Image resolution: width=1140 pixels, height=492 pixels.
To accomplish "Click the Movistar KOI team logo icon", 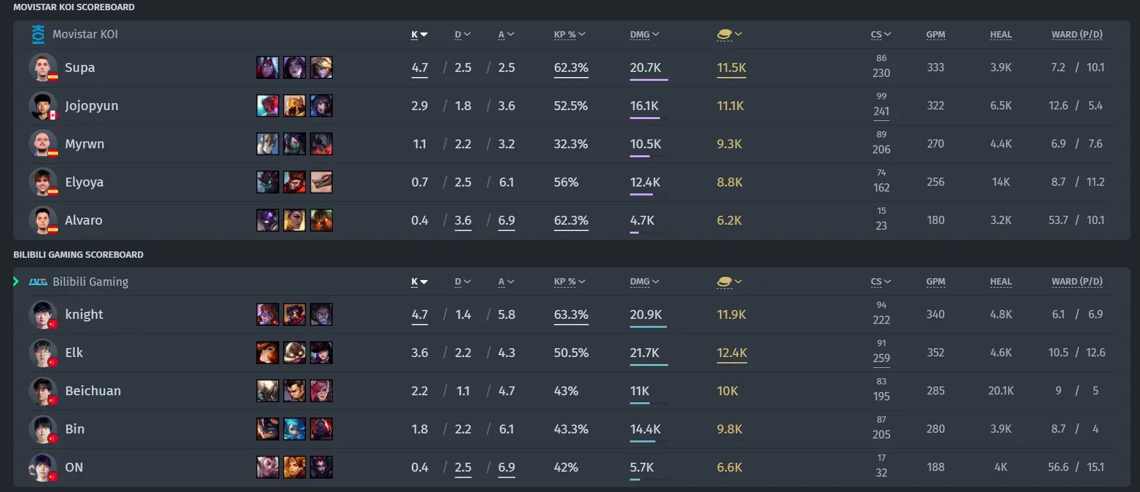I will tap(38, 34).
